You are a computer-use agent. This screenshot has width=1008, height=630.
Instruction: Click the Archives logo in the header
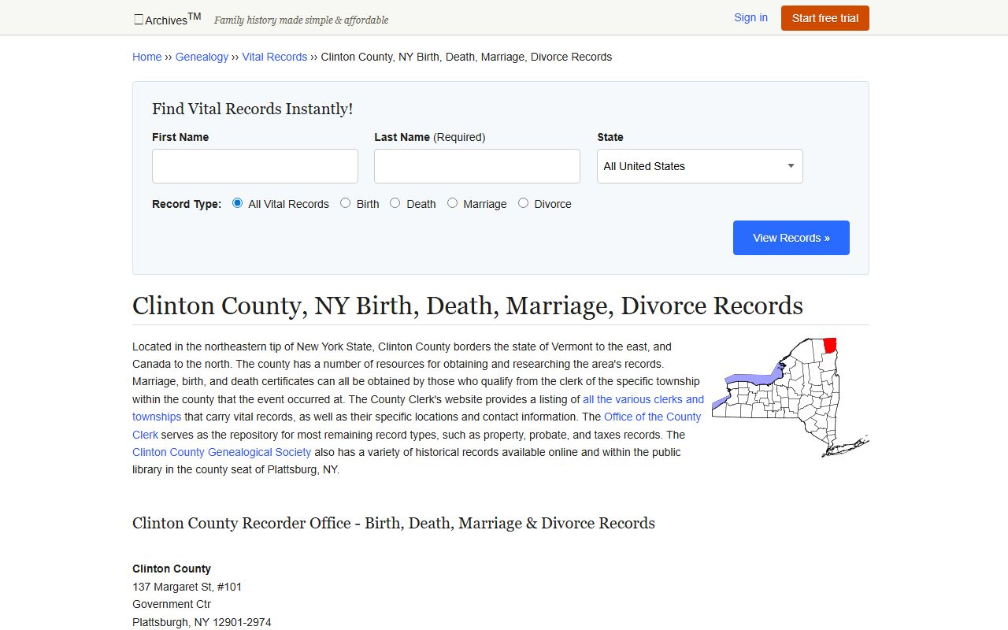tap(167, 19)
